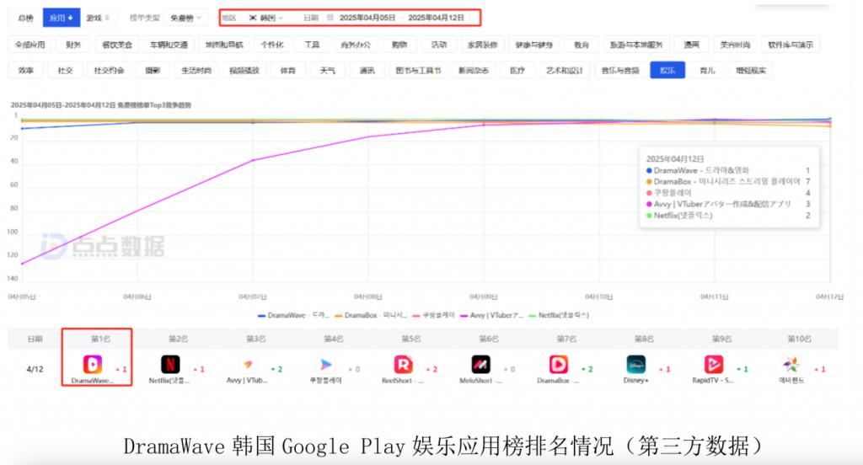The height and width of the screenshot is (465, 863).
Task: Select the 工具 category
Action: coord(312,45)
